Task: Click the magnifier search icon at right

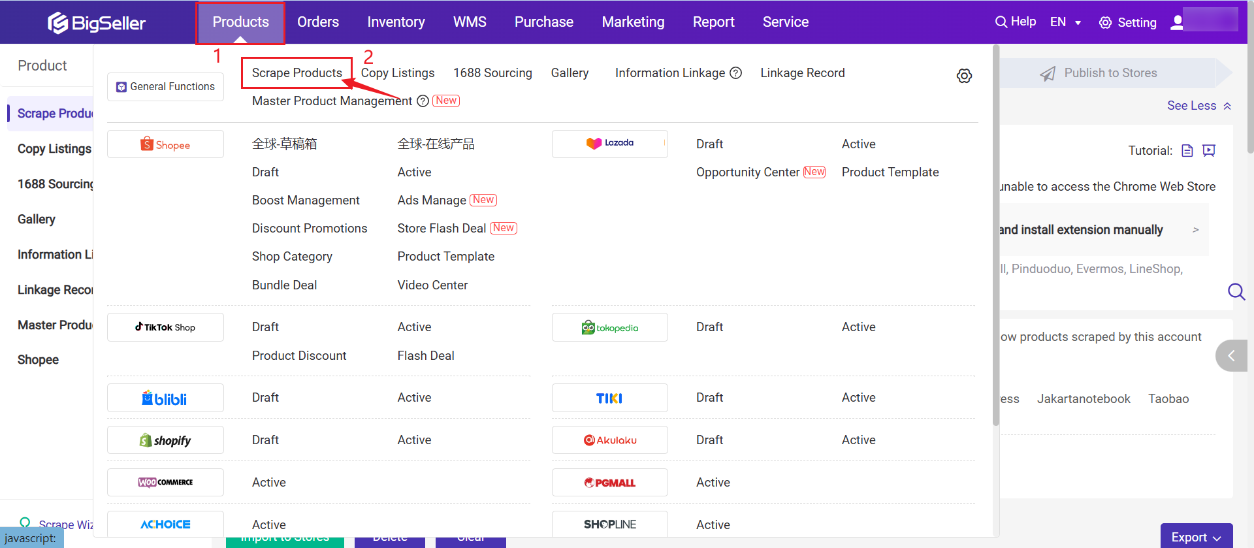Action: coord(1236,291)
